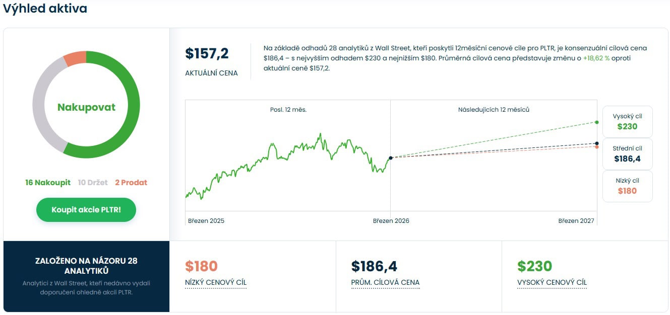670x315 pixels.
Task: Click the orange low target endpoint dot
Action: coord(597,147)
